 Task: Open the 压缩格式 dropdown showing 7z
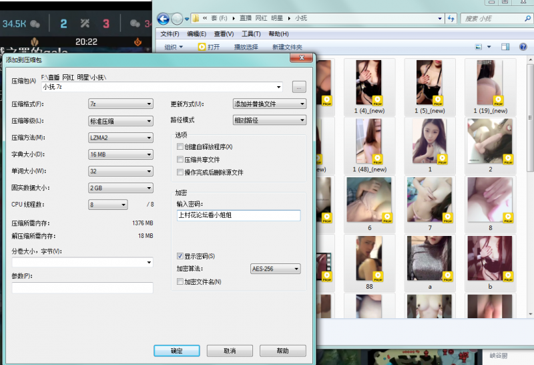click(121, 104)
